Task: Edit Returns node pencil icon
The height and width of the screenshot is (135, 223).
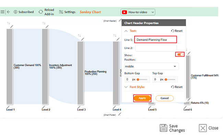Action: [189, 100]
